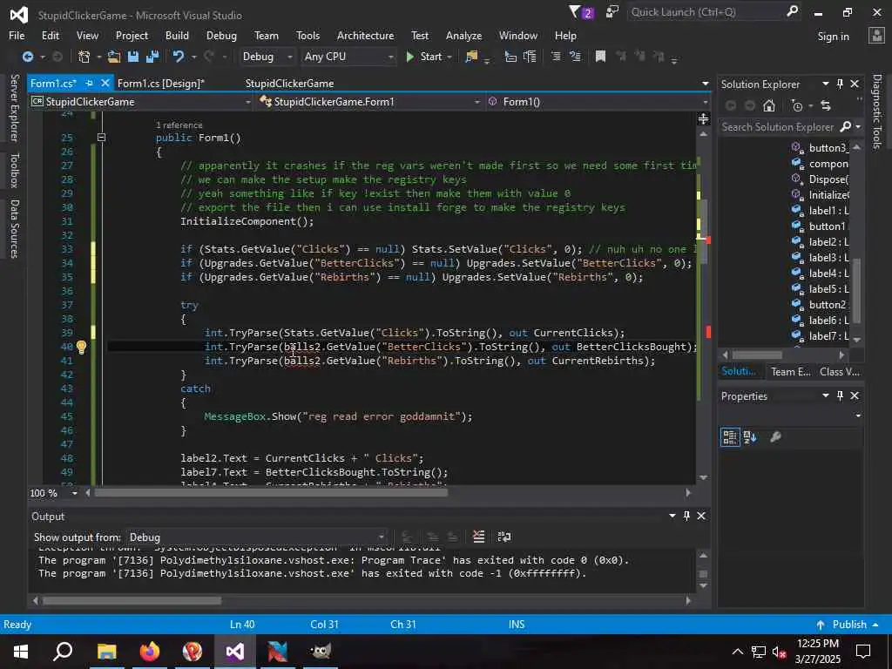
Task: Click the Output window horizontal scrollbar thumb
Action: point(132,600)
